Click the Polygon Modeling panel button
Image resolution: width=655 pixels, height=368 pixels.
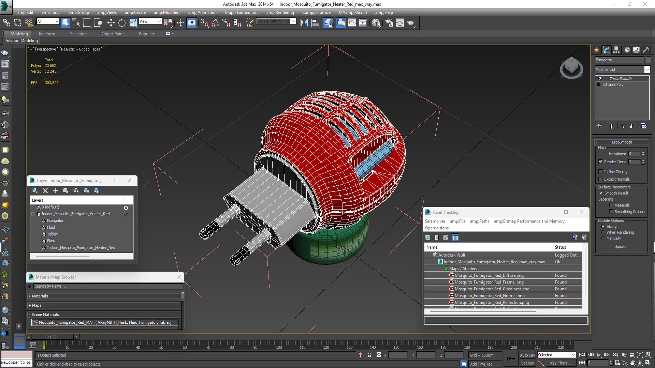(21, 41)
